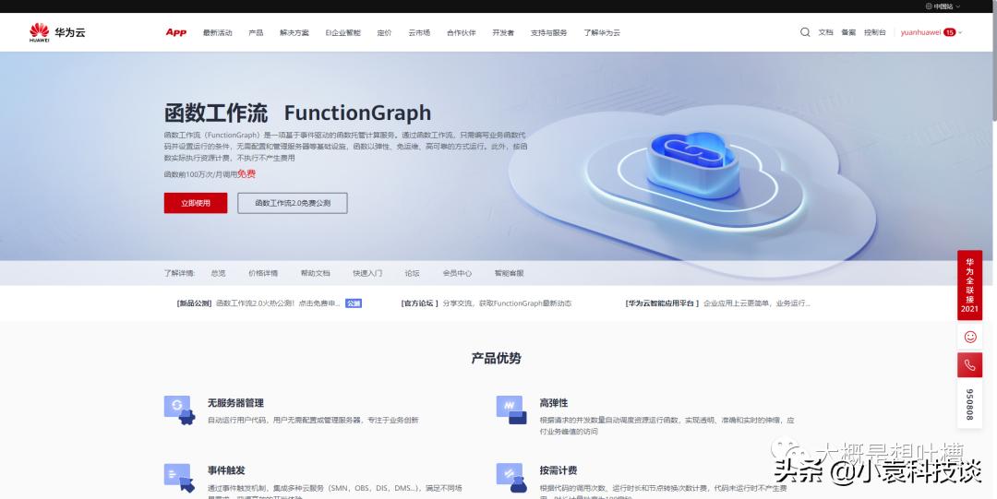
Task: Click the 950808 hotline number
Action: coord(969,405)
